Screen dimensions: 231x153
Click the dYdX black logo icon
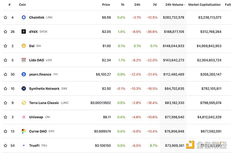click(x=23, y=32)
